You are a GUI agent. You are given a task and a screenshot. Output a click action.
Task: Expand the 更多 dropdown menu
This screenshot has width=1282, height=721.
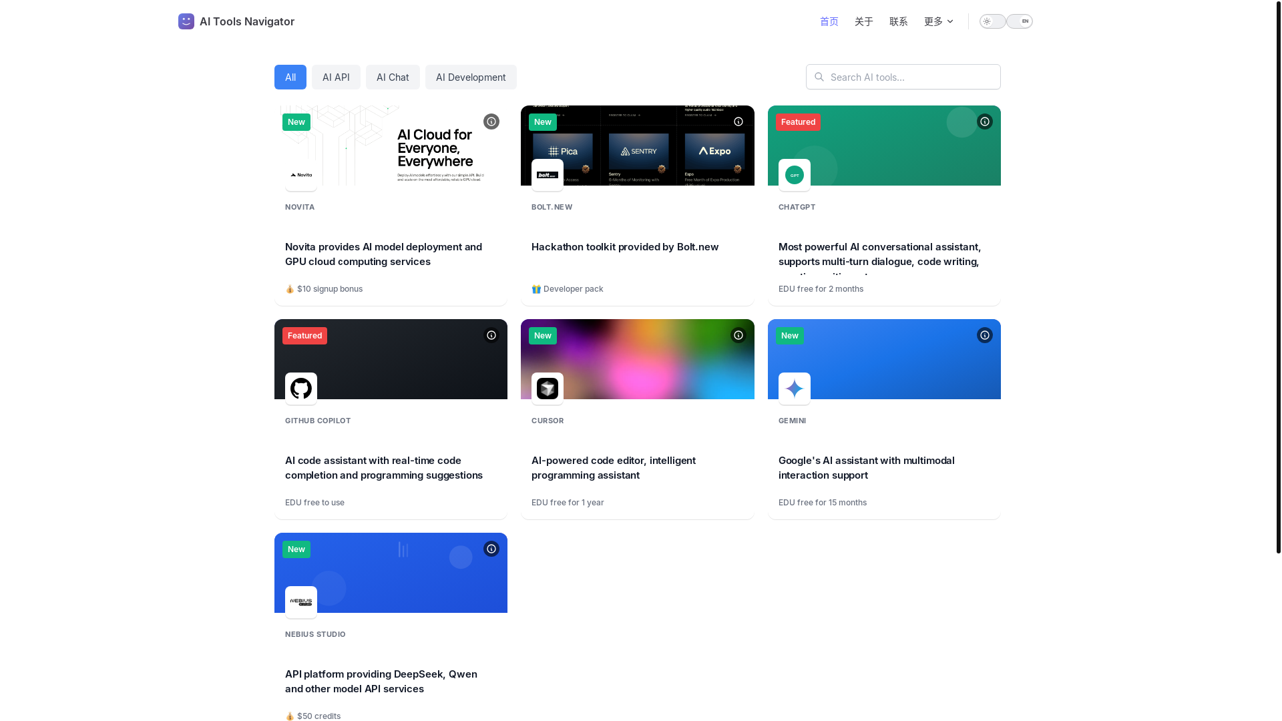939,21
